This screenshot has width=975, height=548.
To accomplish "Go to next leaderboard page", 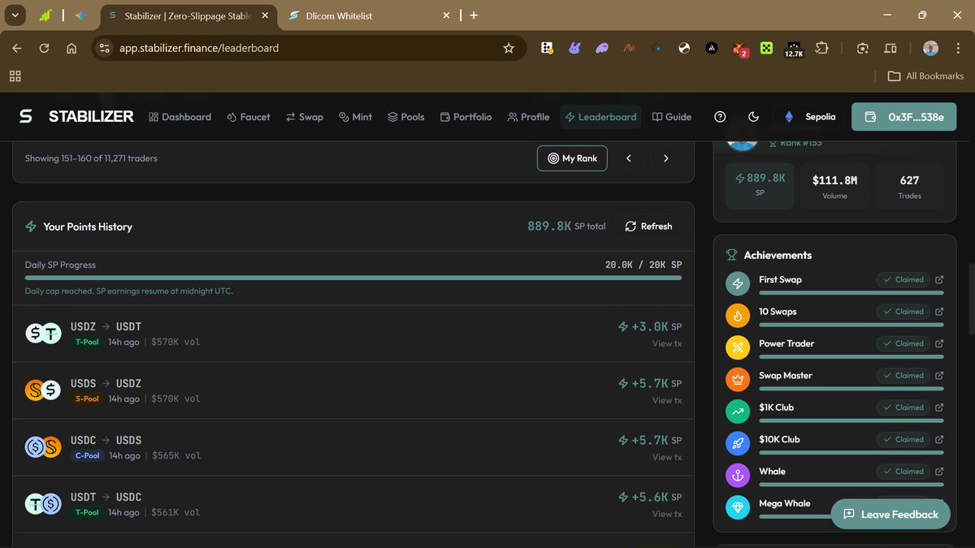I will (x=666, y=158).
